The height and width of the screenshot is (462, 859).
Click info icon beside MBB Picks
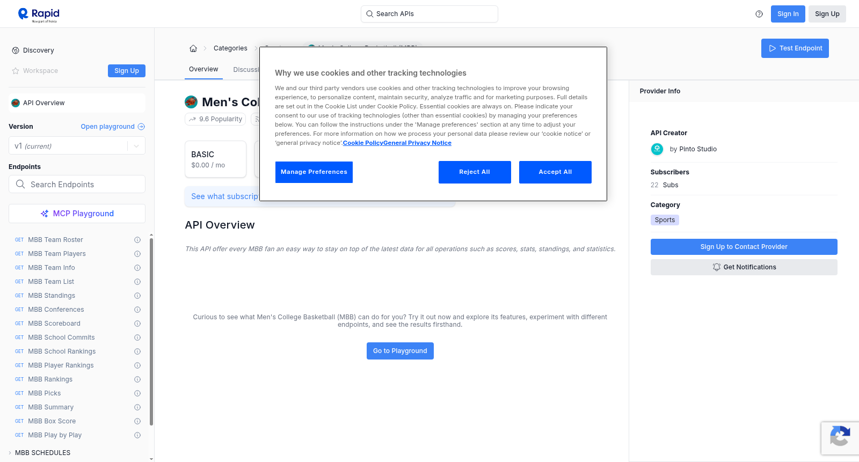(137, 393)
